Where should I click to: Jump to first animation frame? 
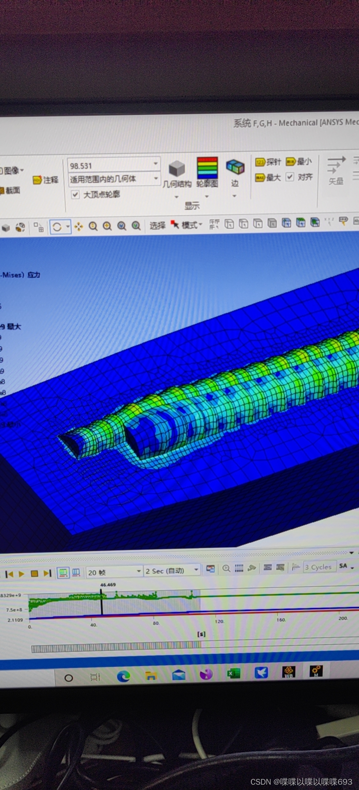[9, 574]
